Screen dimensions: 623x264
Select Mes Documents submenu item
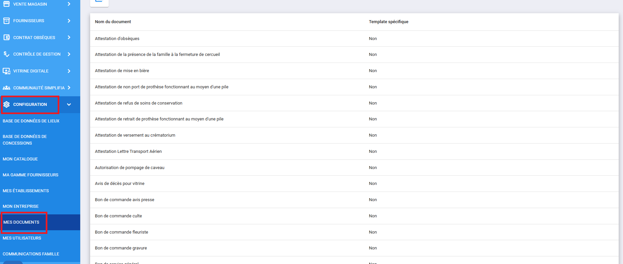coord(21,222)
